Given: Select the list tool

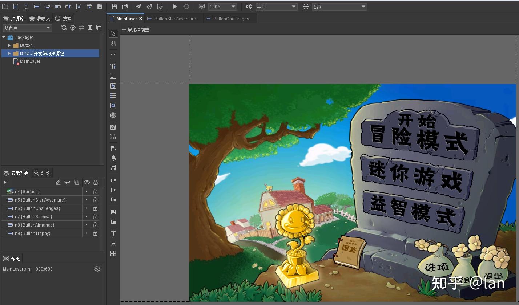Looking at the screenshot, I should coord(113,95).
